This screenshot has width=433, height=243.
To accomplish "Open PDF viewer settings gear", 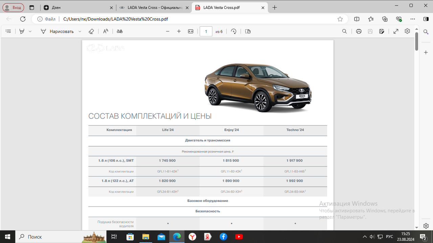I will pos(407,31).
